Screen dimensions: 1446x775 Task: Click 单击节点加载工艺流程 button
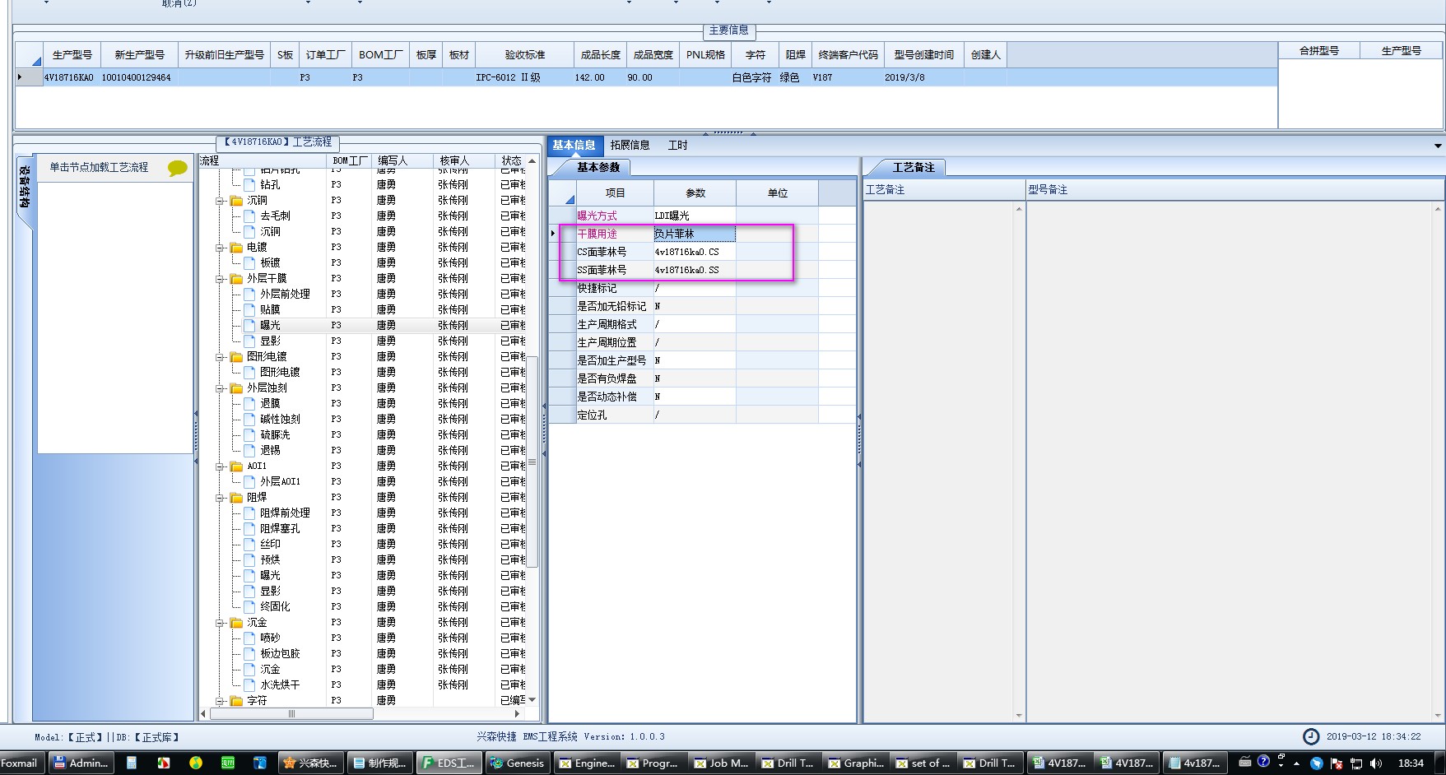click(x=99, y=168)
